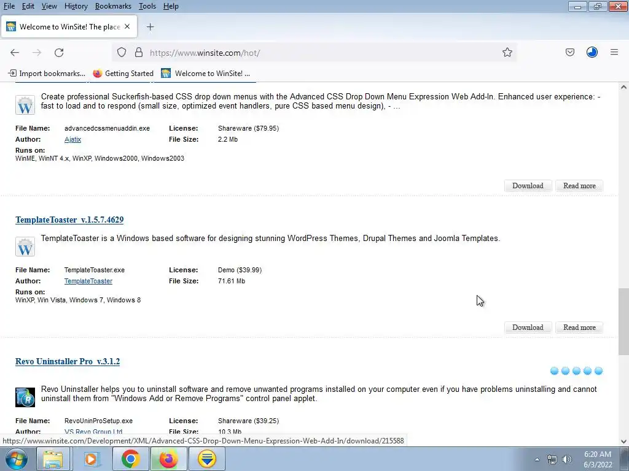Image resolution: width=629 pixels, height=471 pixels.
Task: Select the advancedcssmenuaddin.exe file name text
Action: click(x=107, y=129)
